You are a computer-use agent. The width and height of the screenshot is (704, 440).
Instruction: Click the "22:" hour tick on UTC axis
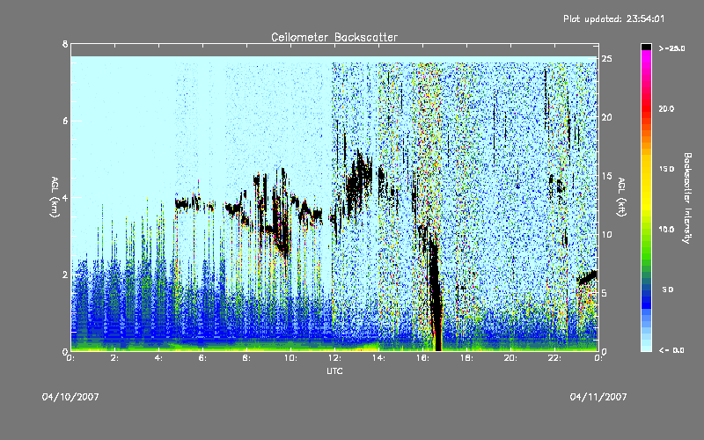(554, 358)
